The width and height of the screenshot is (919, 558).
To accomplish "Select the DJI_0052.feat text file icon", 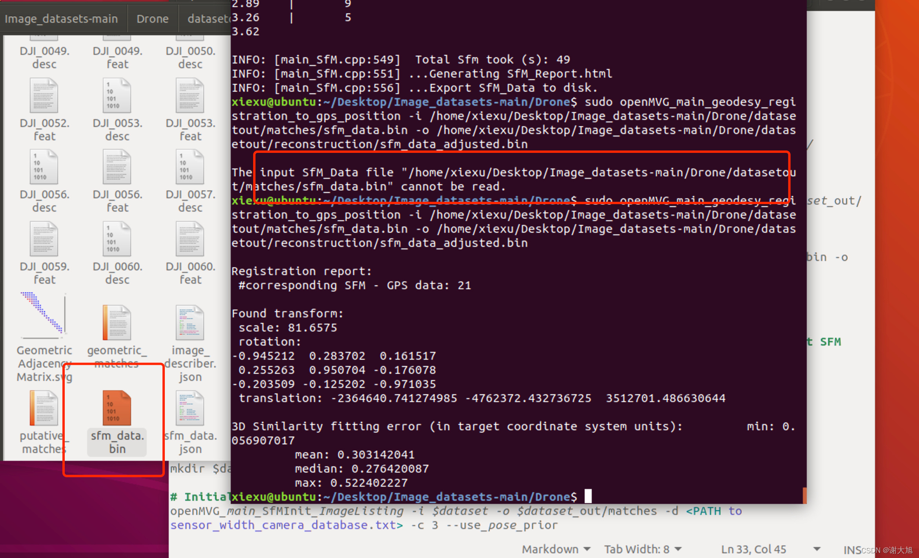I will coord(44,96).
